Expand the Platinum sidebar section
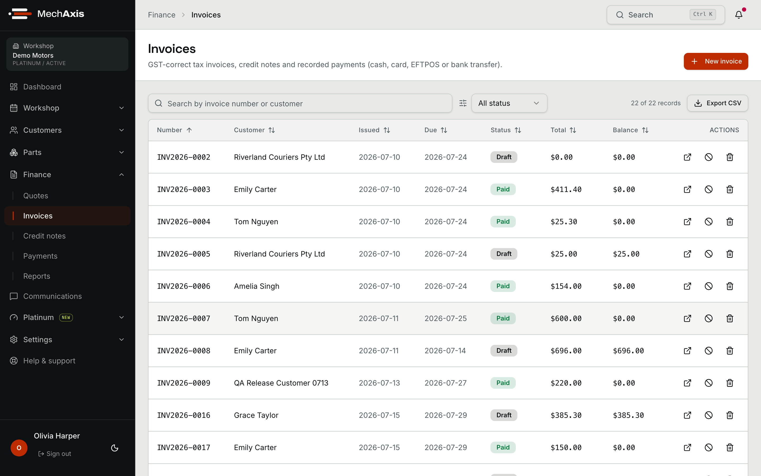This screenshot has width=761, height=476. pyautogui.click(x=67, y=317)
